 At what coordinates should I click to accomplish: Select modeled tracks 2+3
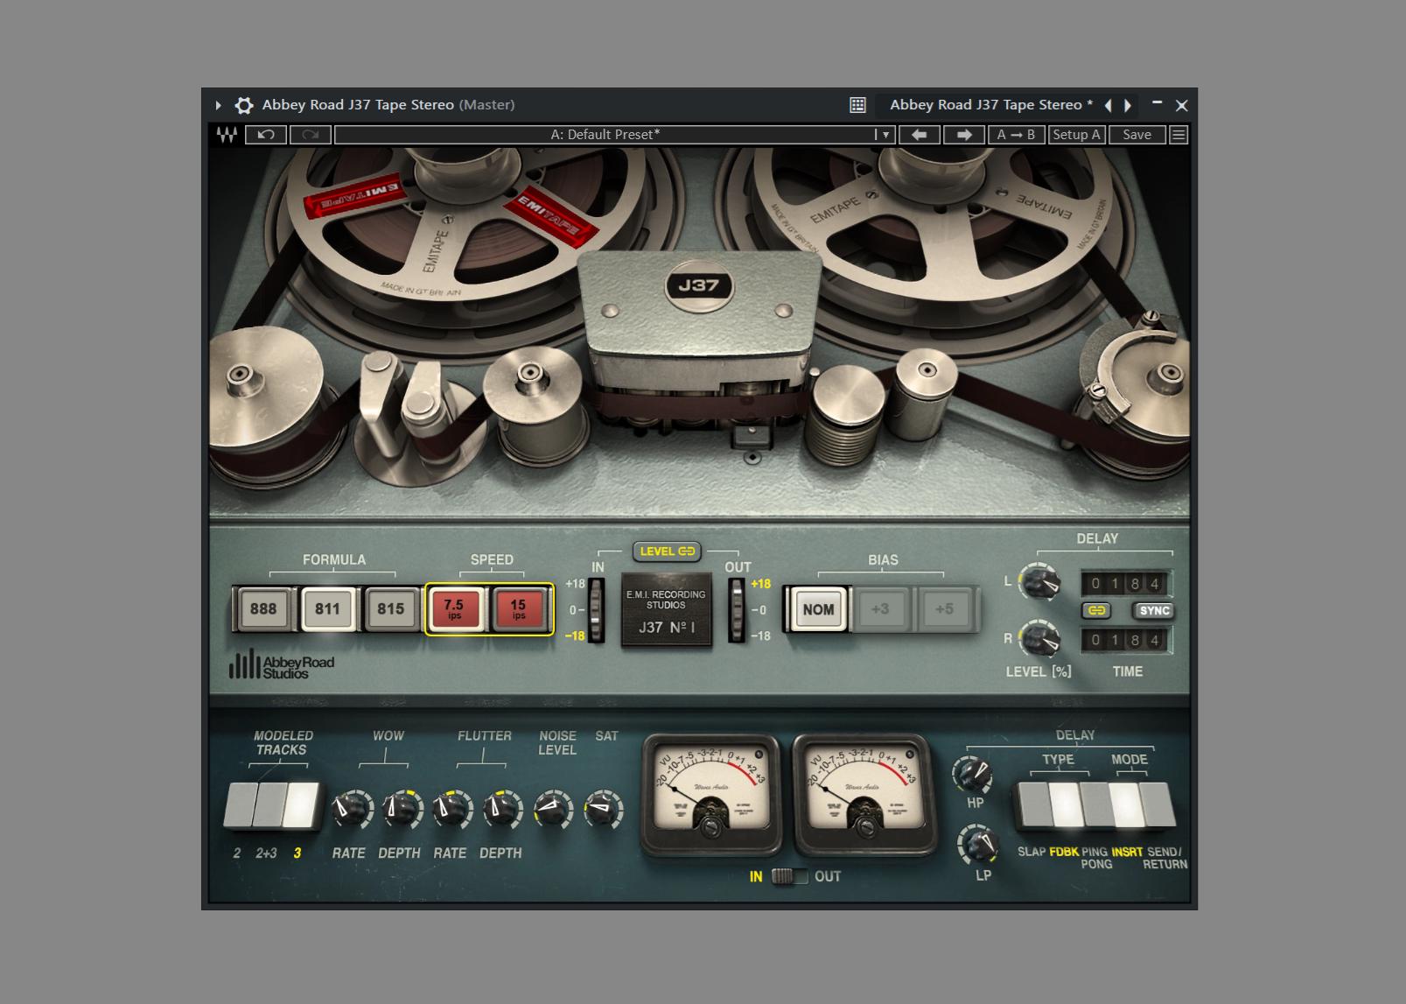268,805
